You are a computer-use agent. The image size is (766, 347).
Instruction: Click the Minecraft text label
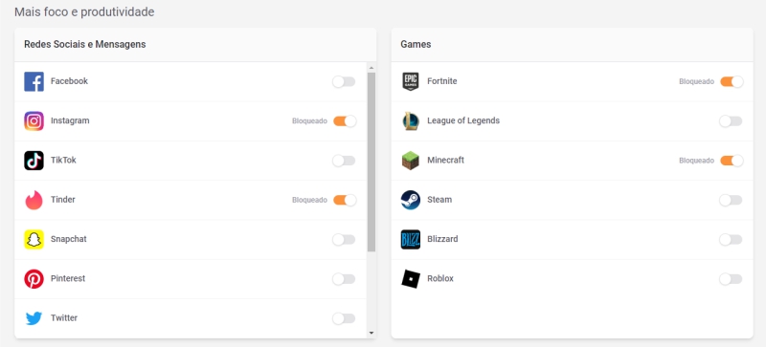coord(445,160)
